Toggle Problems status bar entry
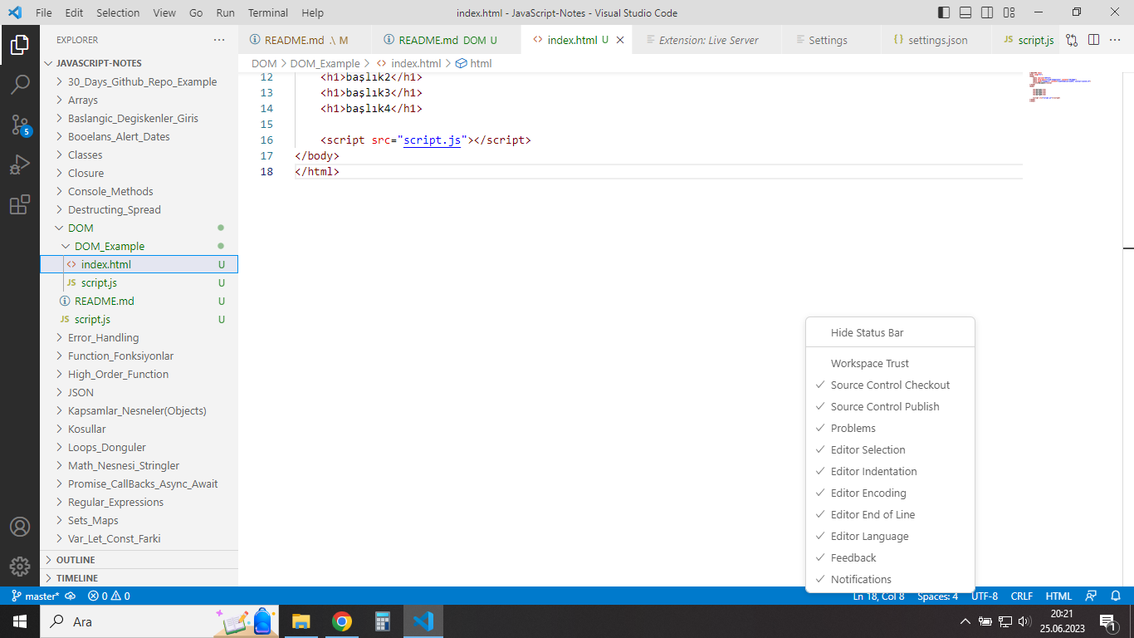The width and height of the screenshot is (1134, 638). point(890,428)
